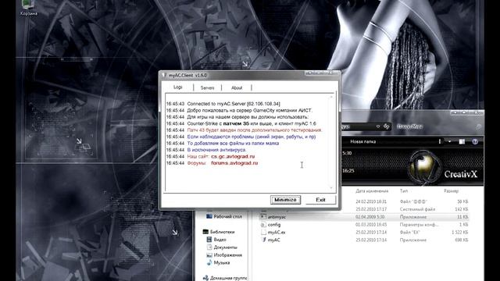Sort by the Размер column header
500x281 pixels.
click(x=451, y=190)
